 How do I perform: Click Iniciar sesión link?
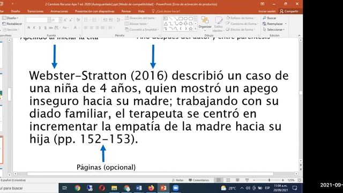(267, 11)
